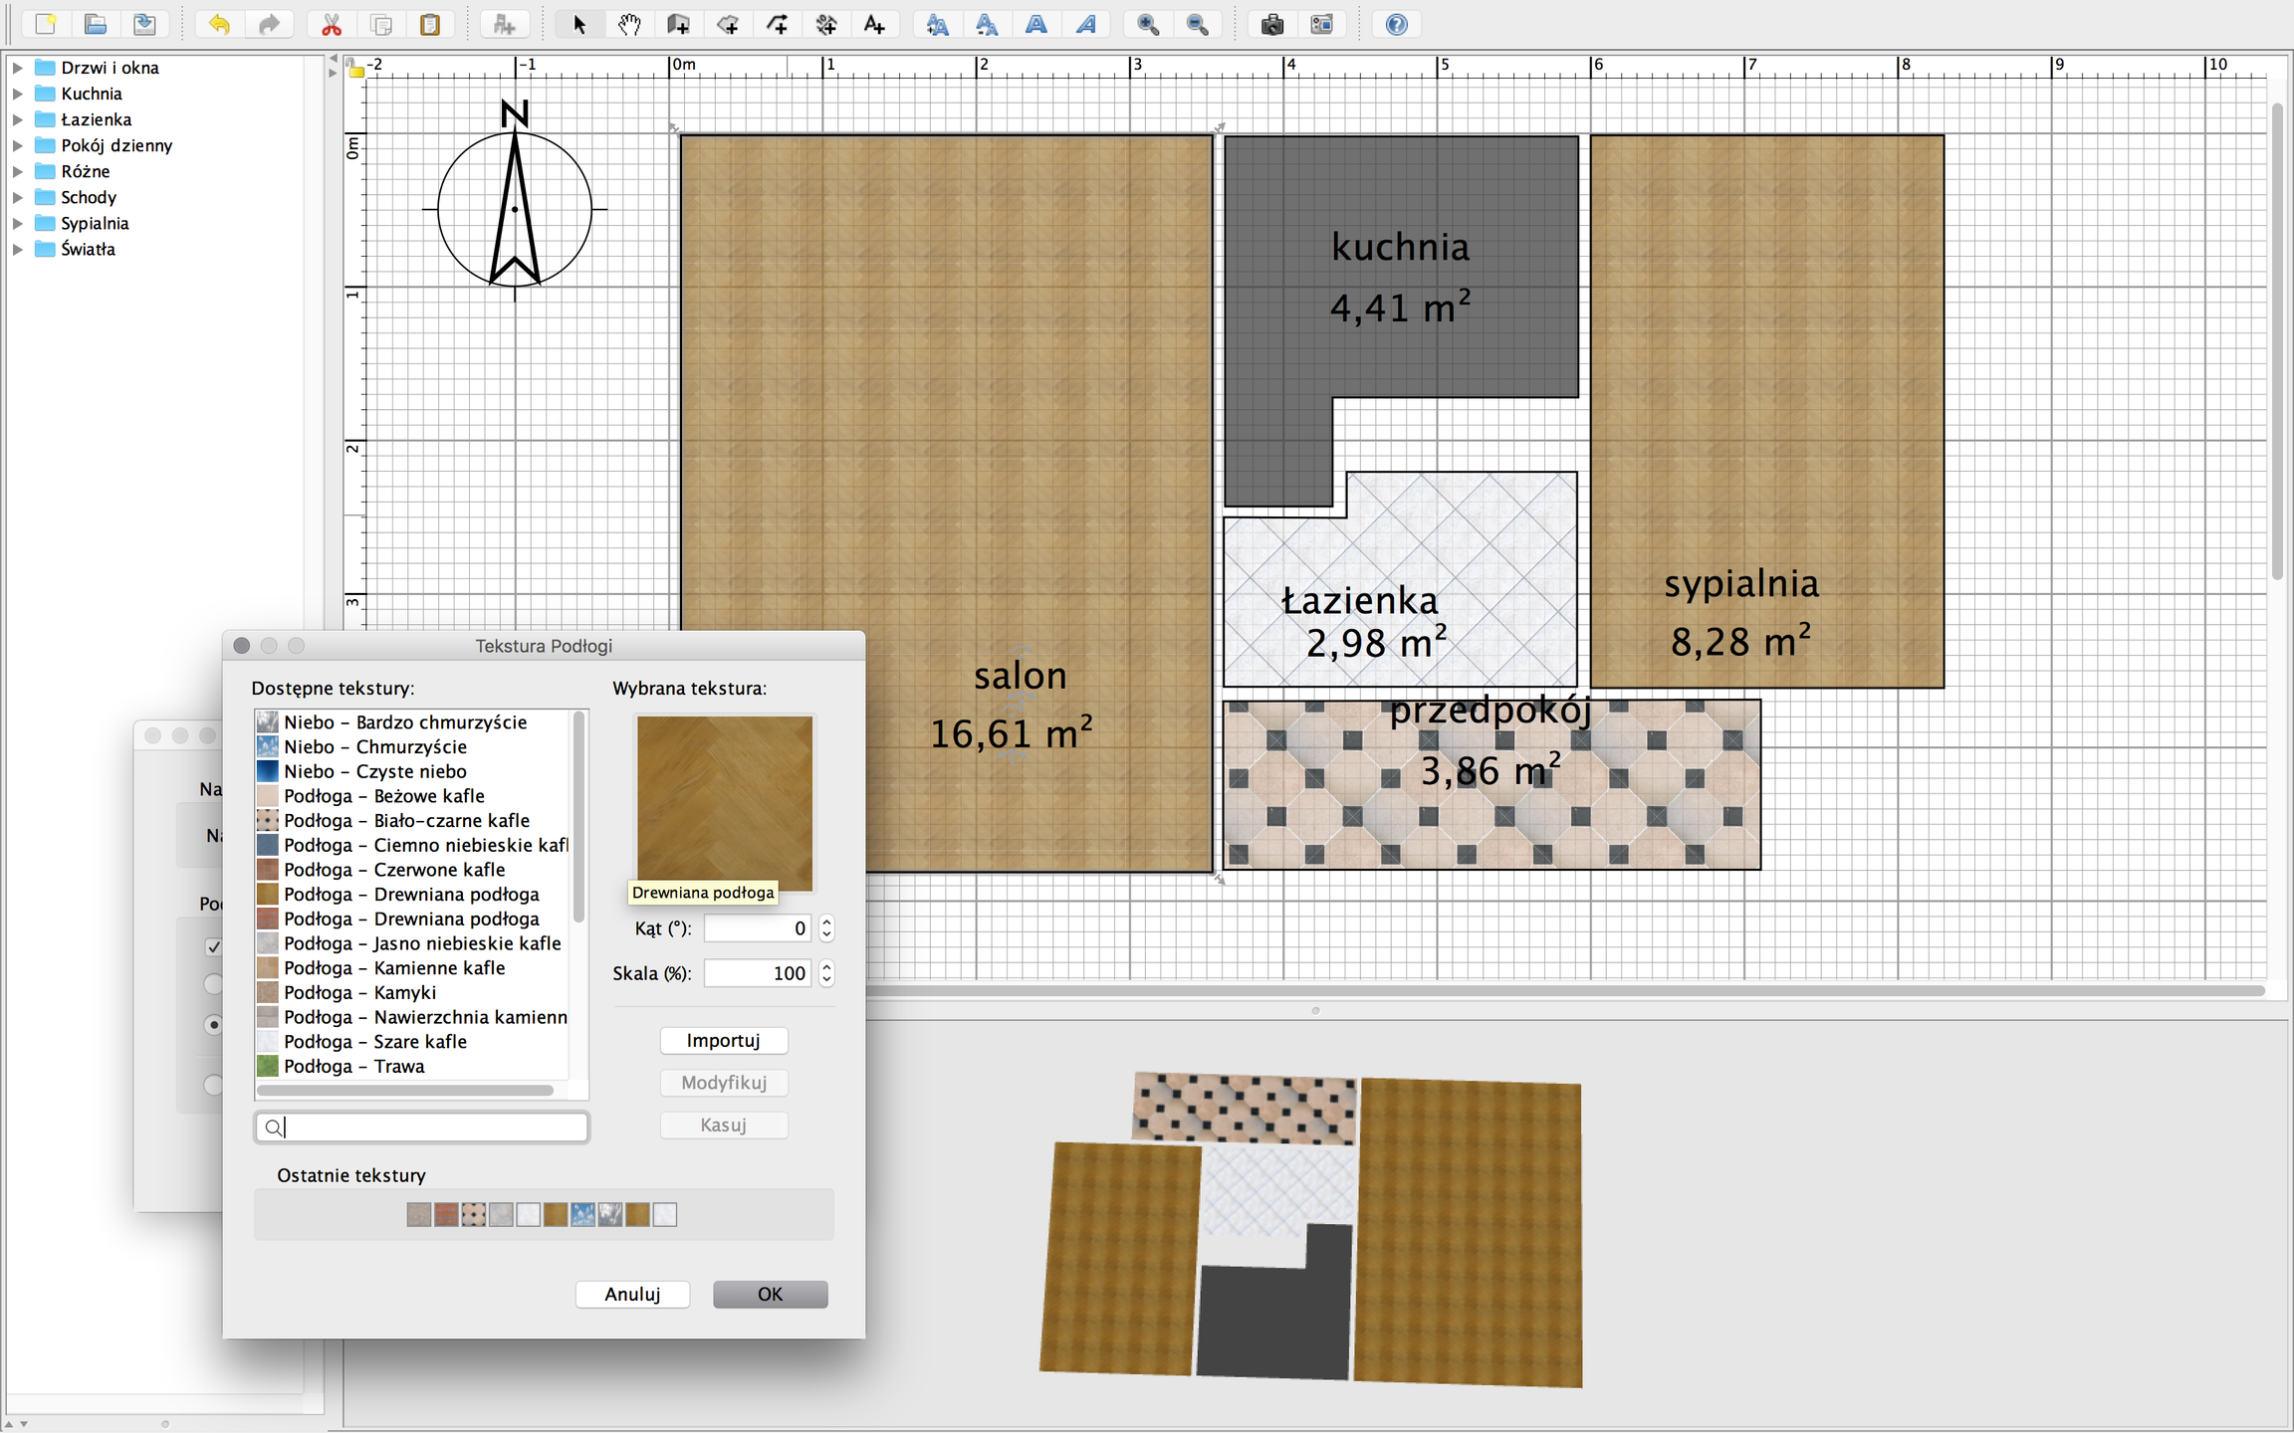Select the filled radio button behind the dialog
The width and height of the screenshot is (2294, 1433).
[213, 1024]
